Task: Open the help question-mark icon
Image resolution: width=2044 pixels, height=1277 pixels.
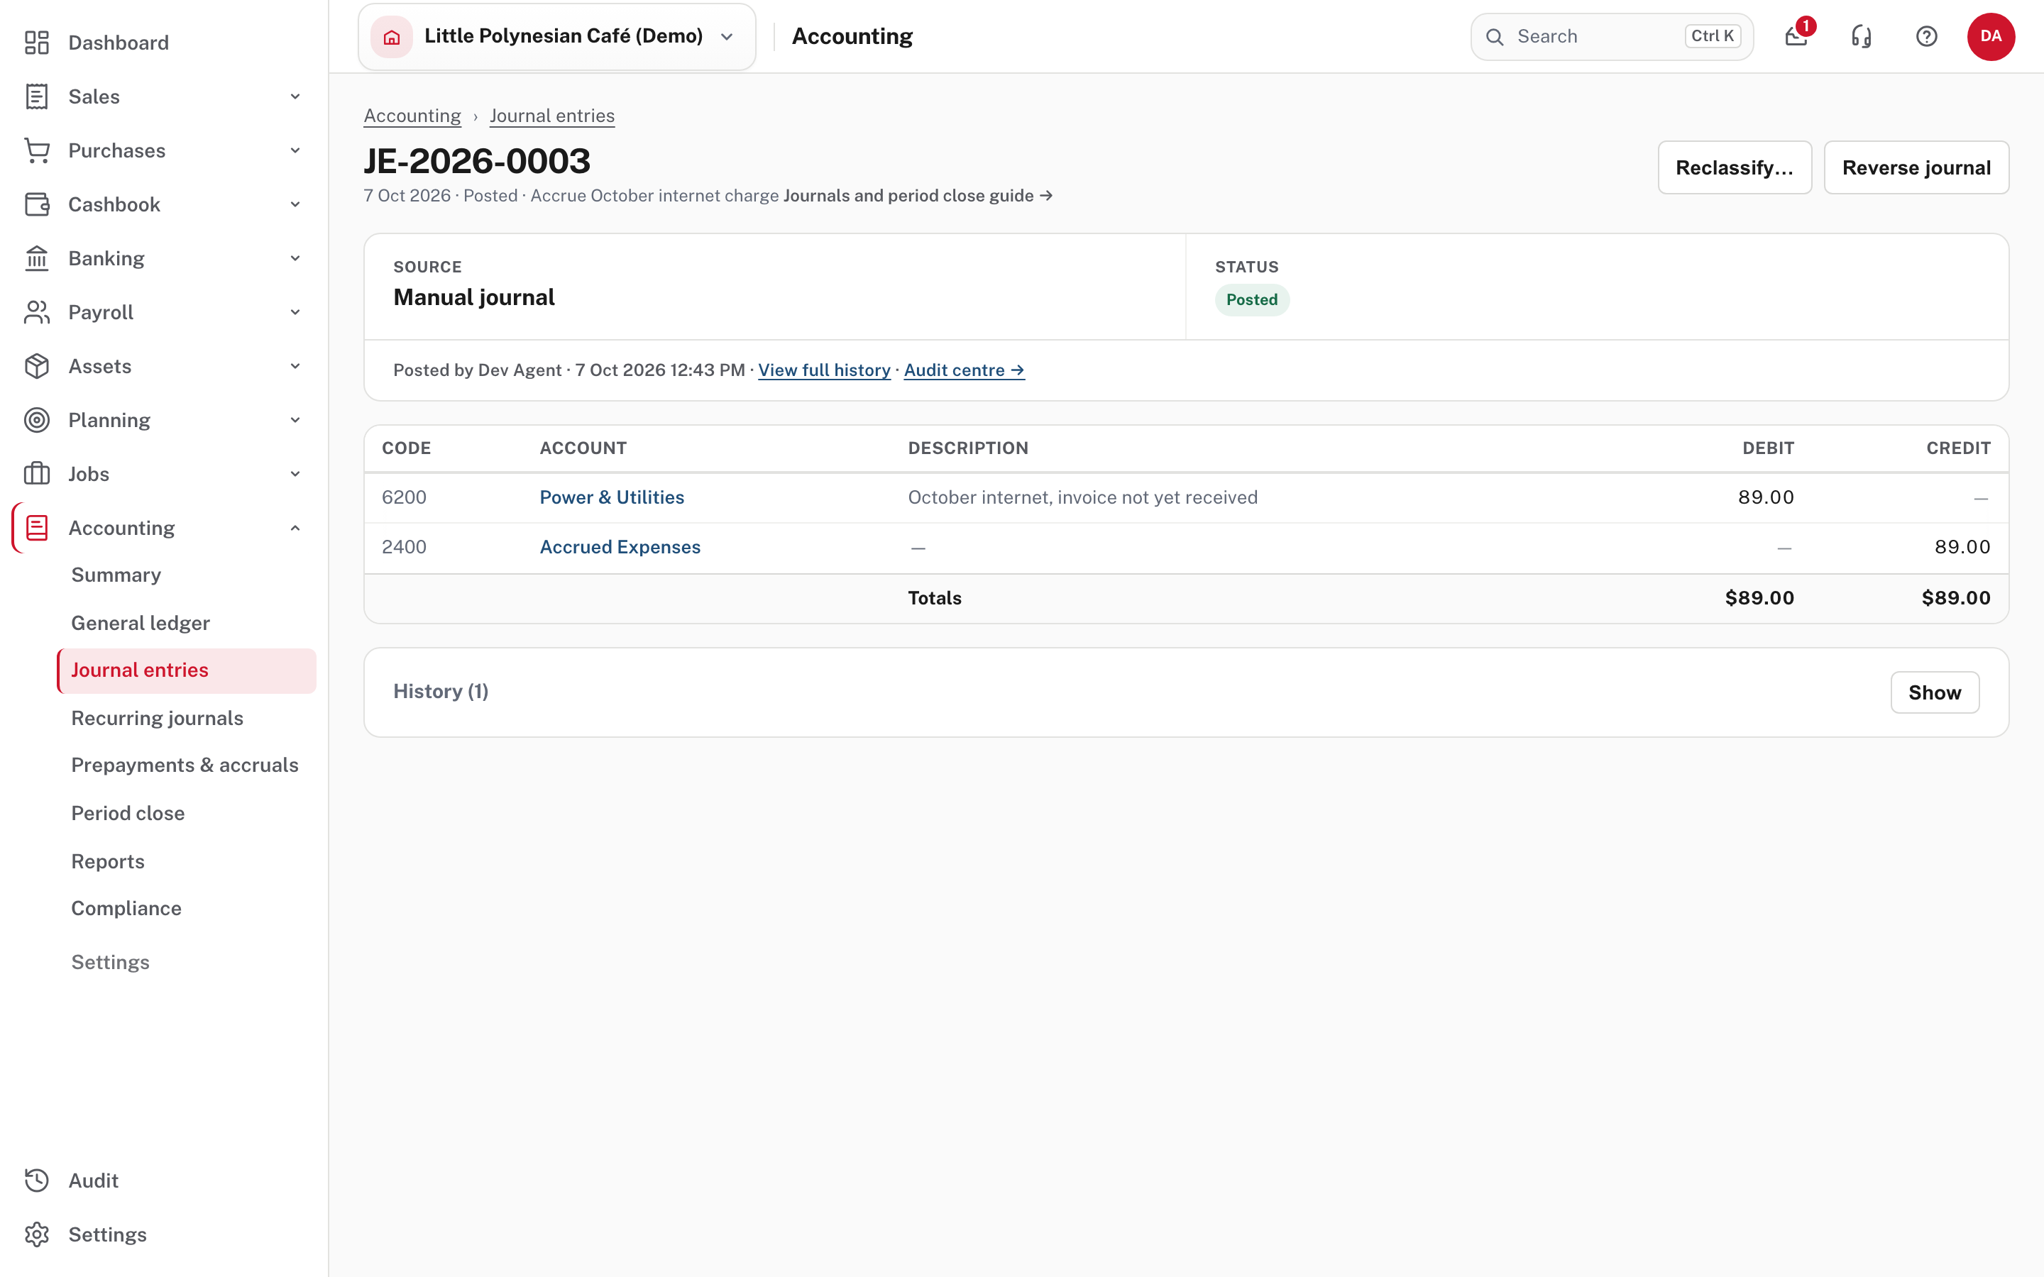Action: point(1927,36)
